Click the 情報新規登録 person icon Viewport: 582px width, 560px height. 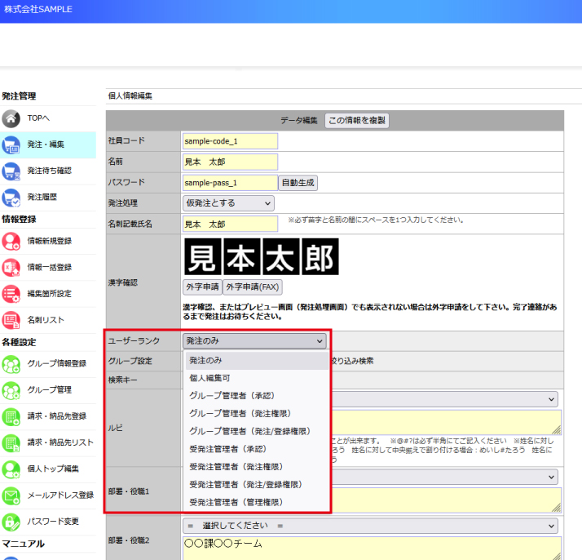[x=11, y=241]
